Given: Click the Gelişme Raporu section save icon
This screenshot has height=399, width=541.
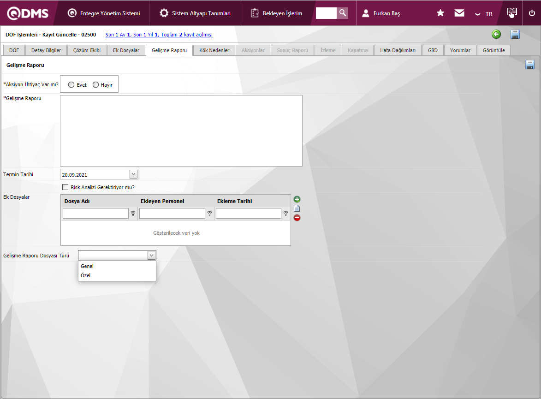Looking at the screenshot, I should pos(529,65).
